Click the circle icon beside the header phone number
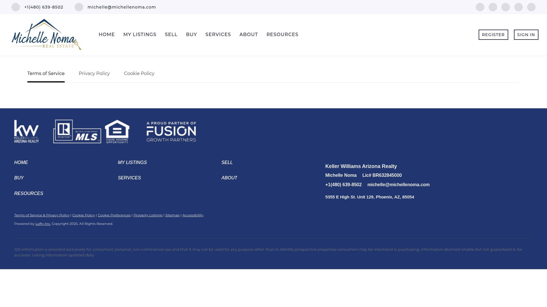547x307 pixels. (16, 7)
